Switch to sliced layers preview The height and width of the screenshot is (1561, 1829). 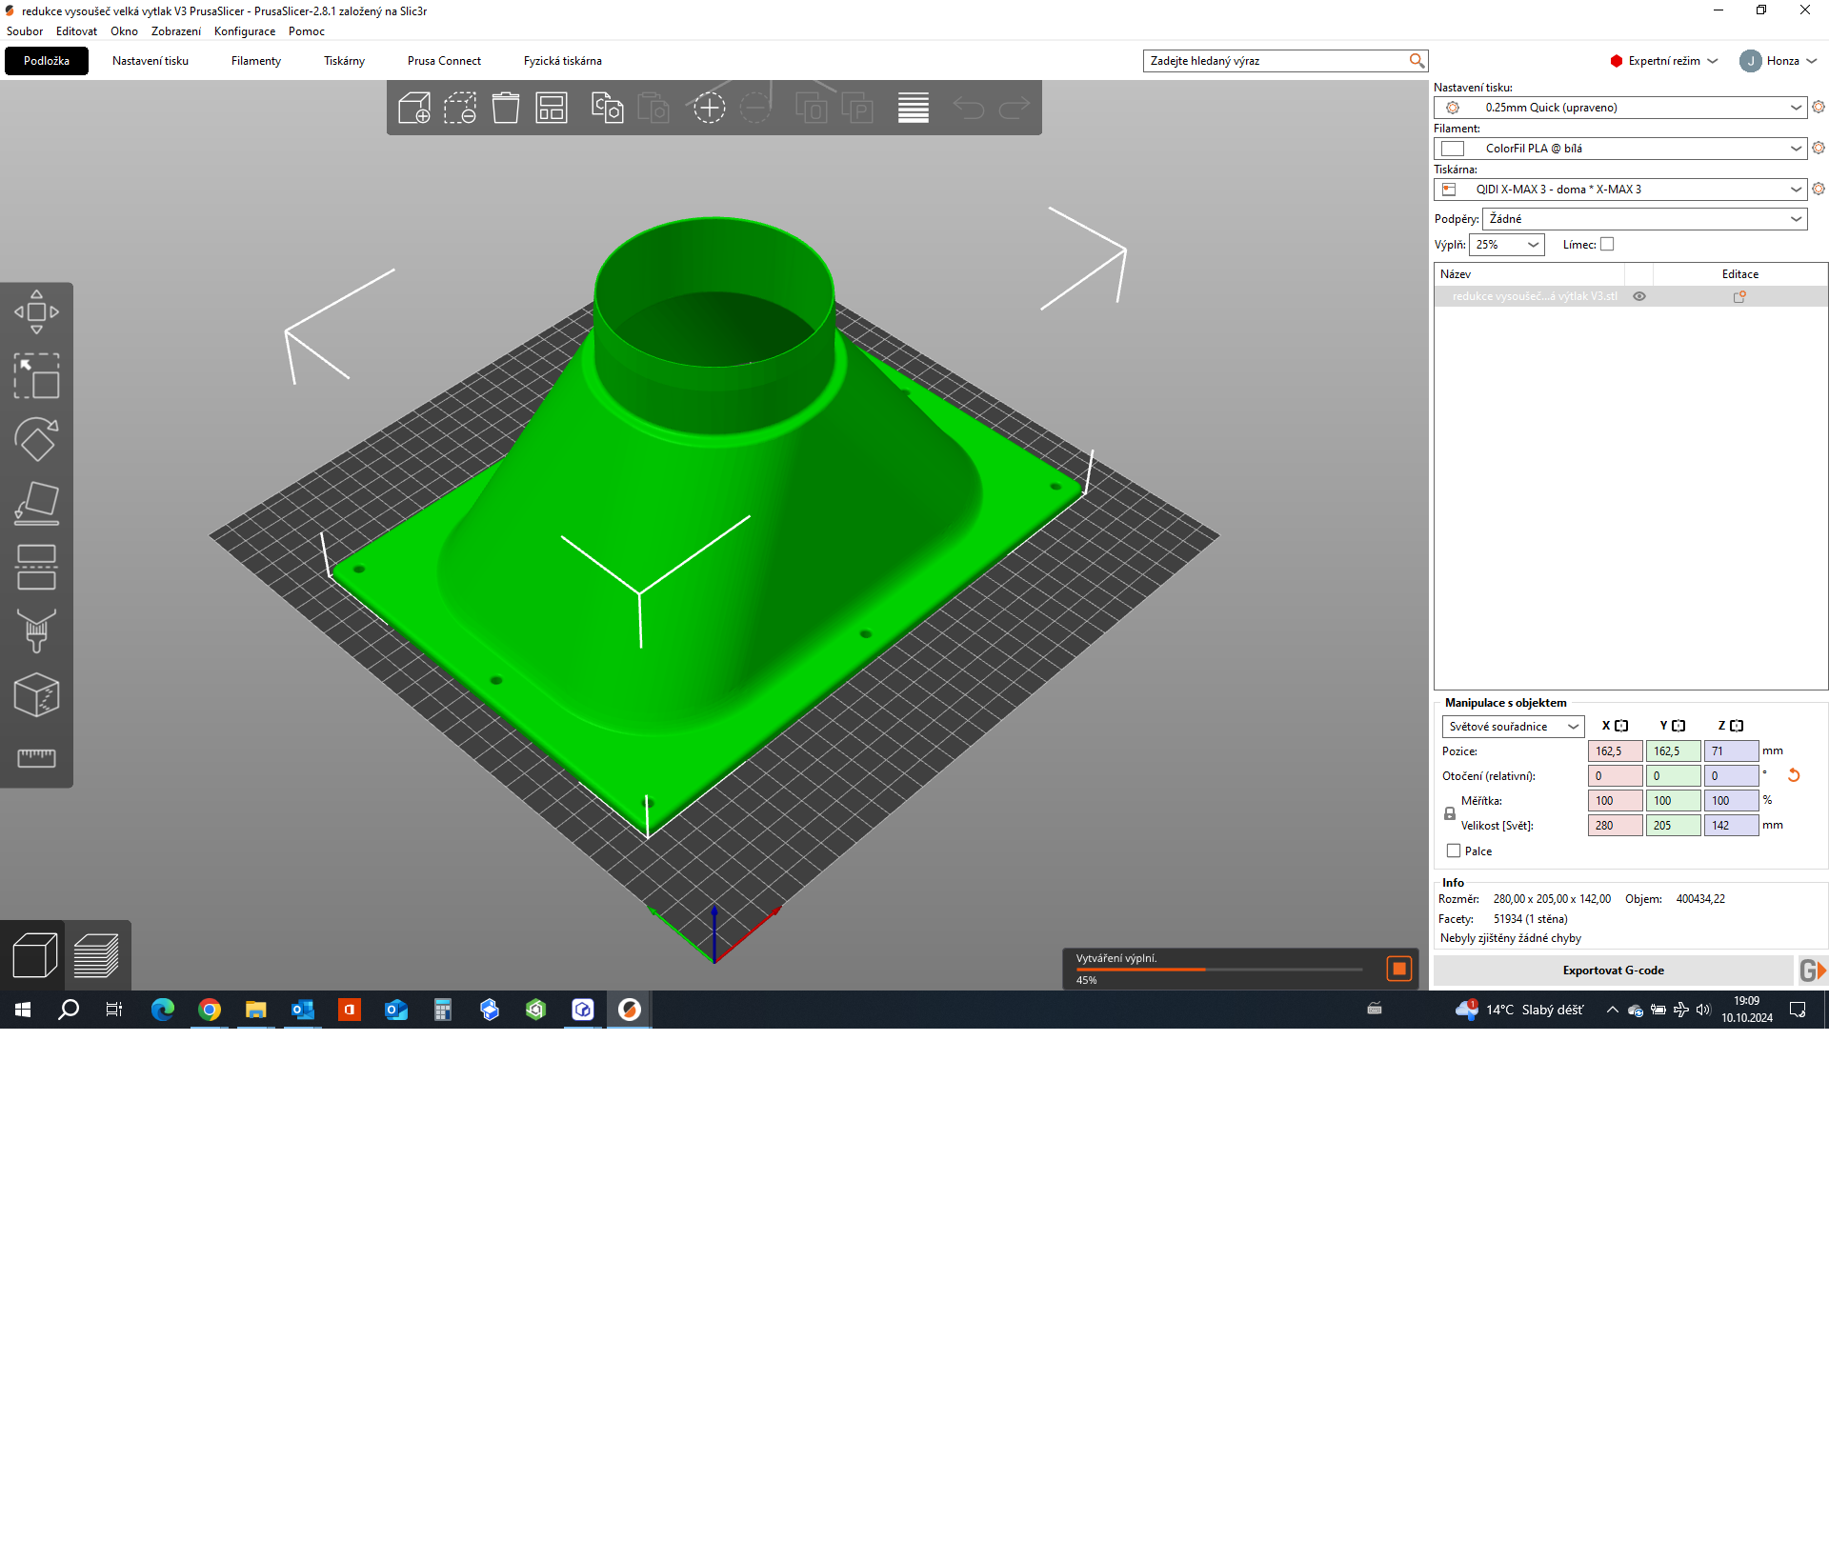coord(96,955)
